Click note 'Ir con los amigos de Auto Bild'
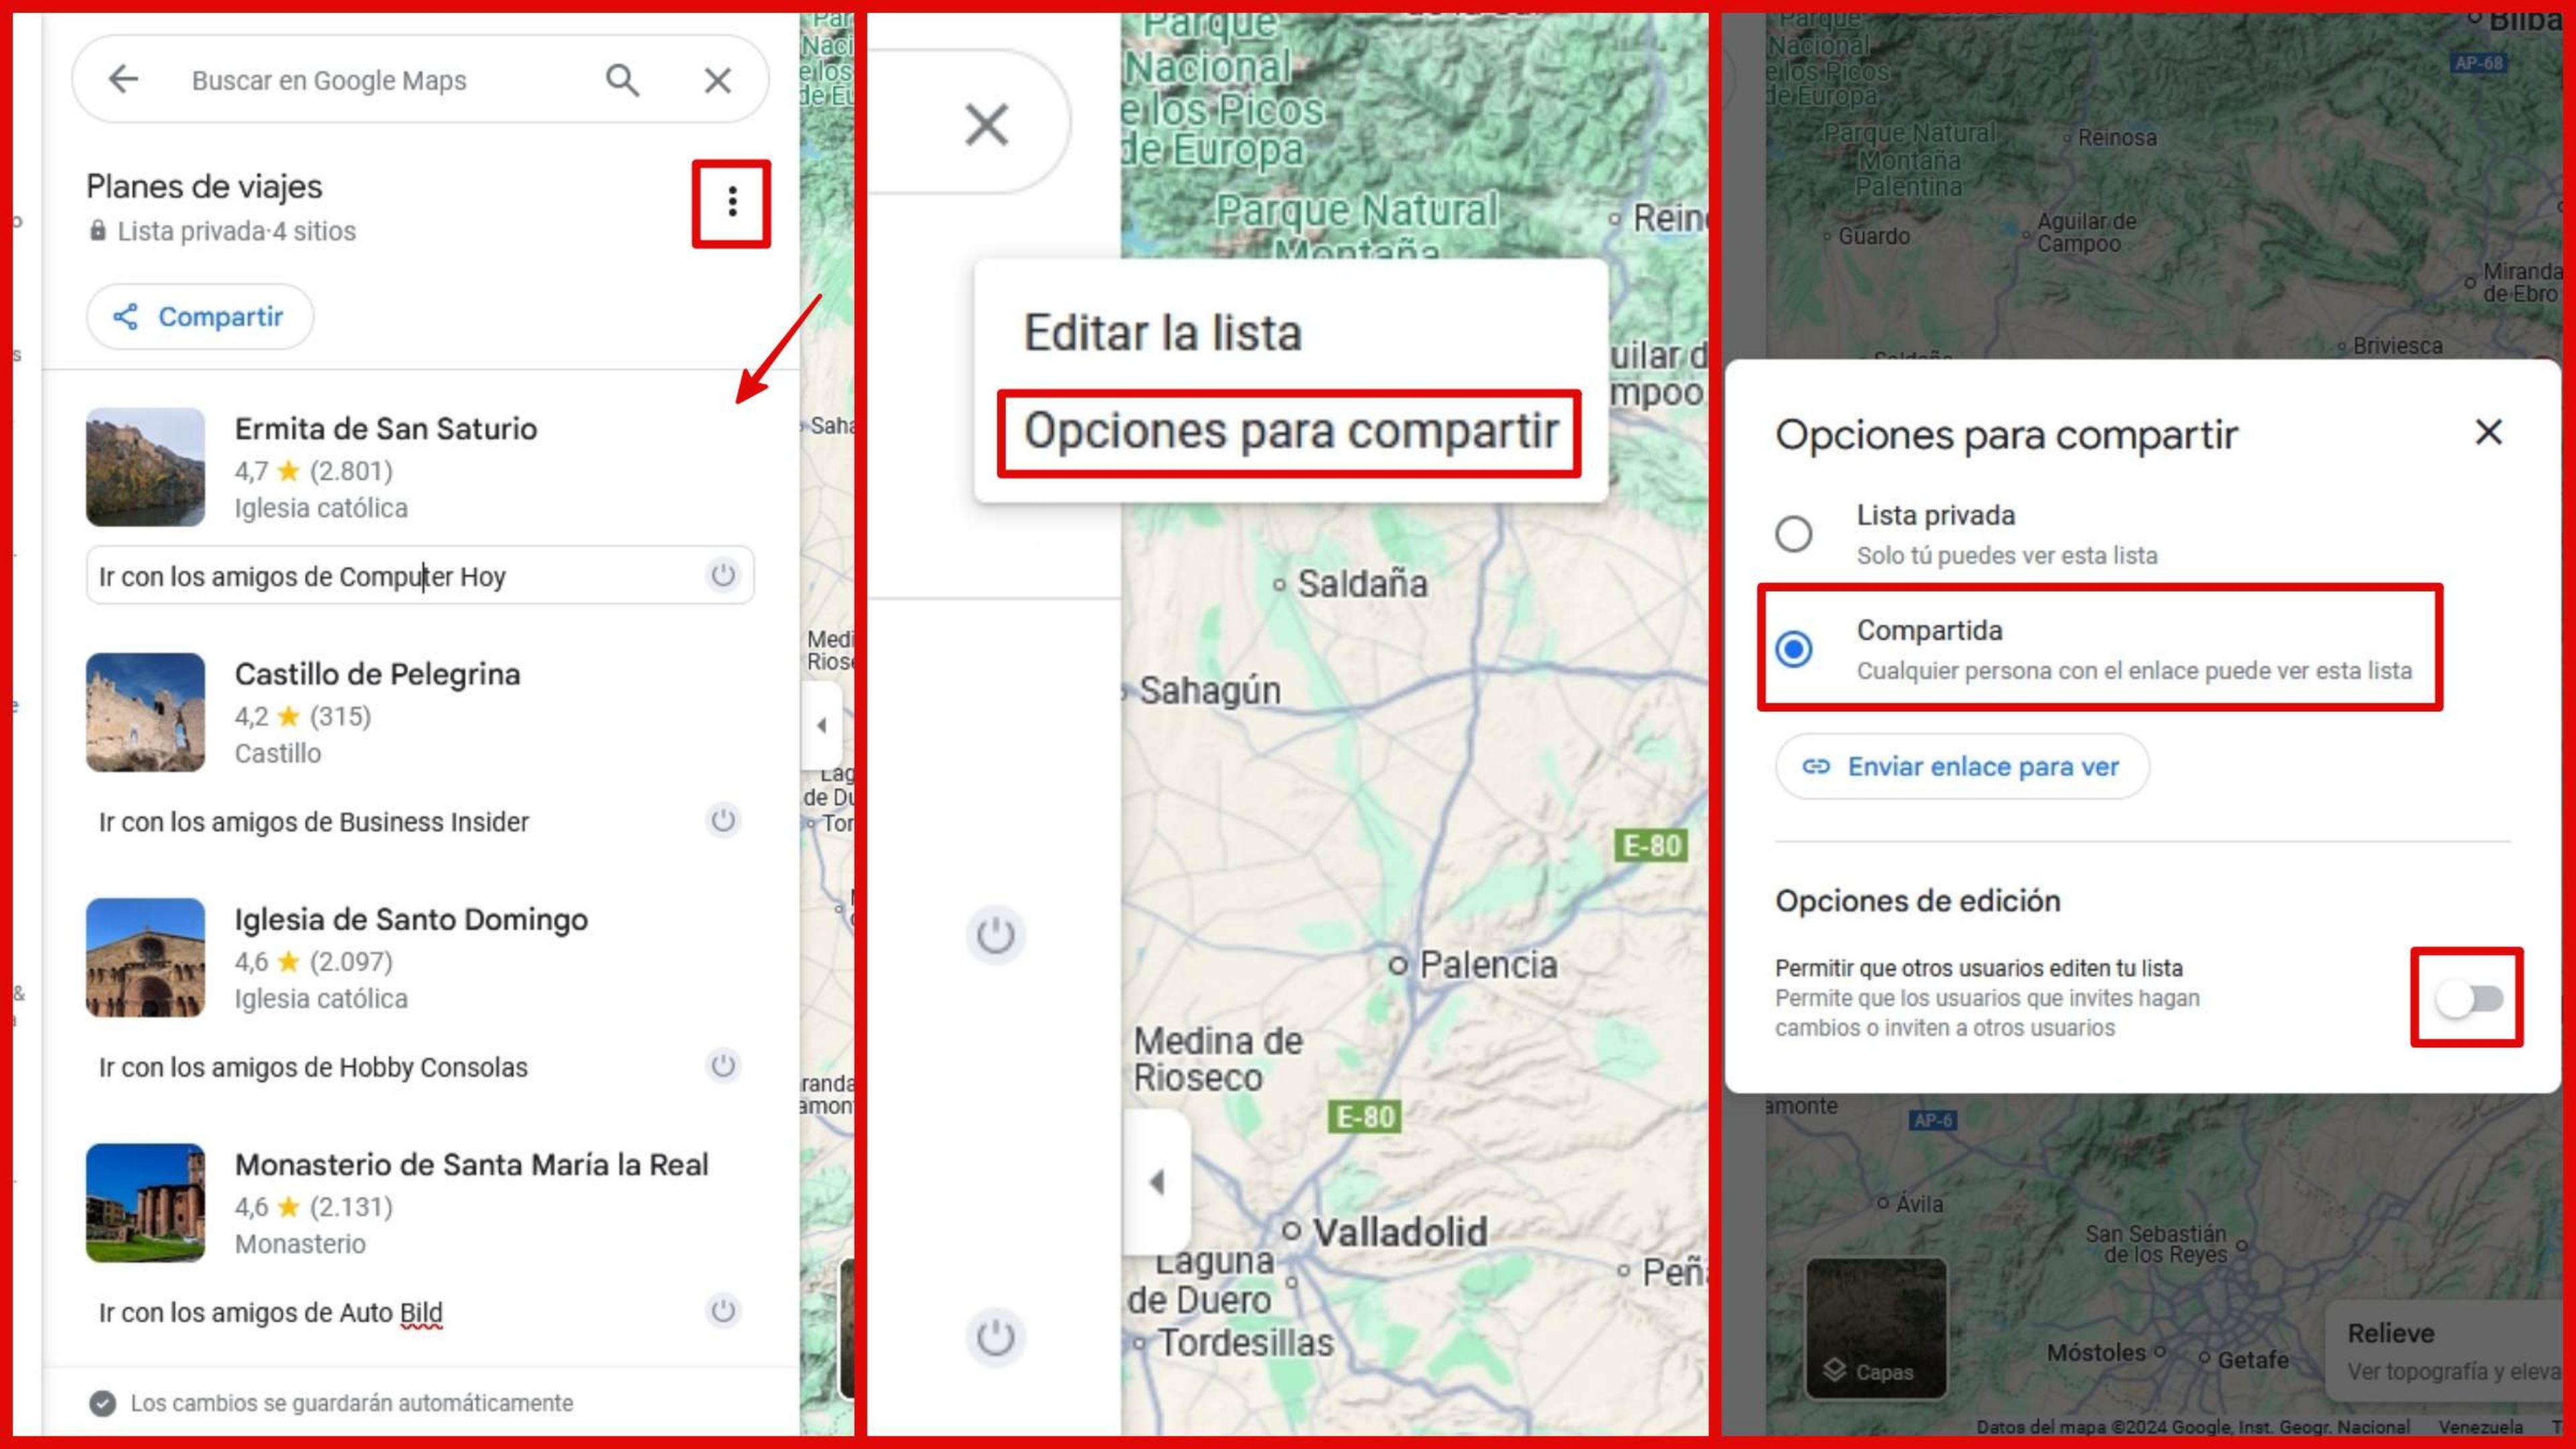Screen dimensions: 2576x1449 pos(270,1312)
